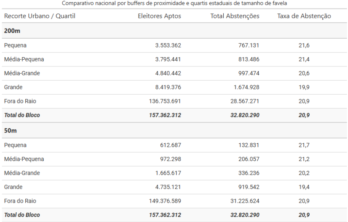Click eligible voters value 4.735.121
This screenshot has width=348, height=222.
(168, 187)
